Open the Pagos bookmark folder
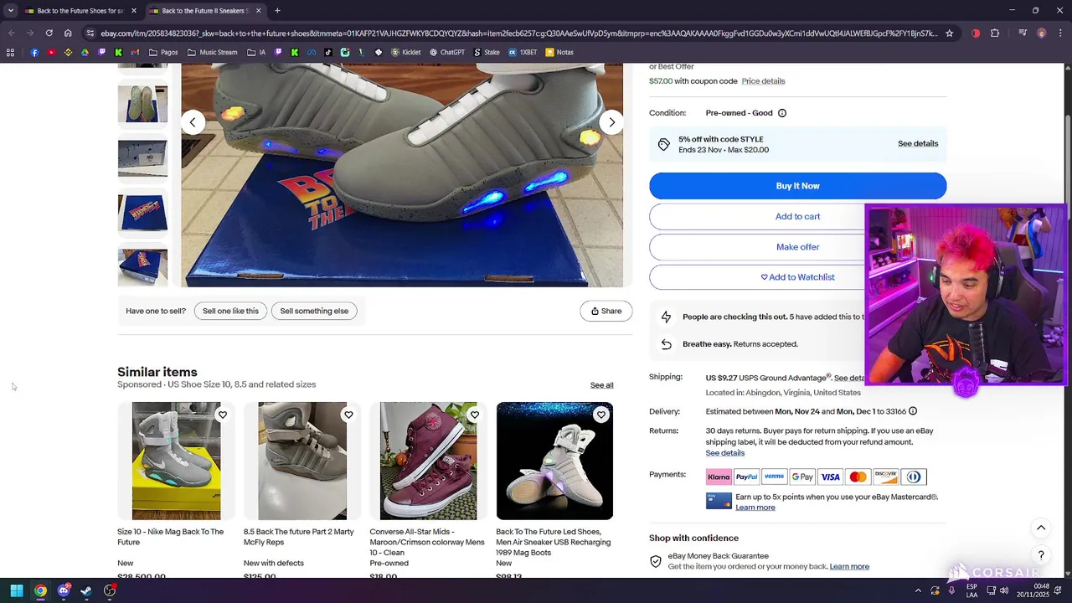 tap(163, 52)
